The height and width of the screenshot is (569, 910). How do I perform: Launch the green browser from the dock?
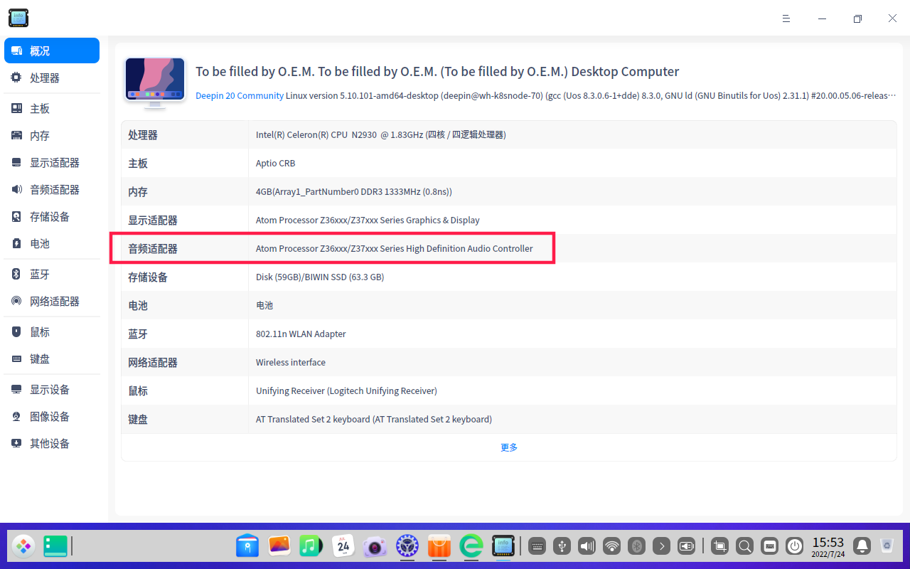pyautogui.click(x=471, y=546)
